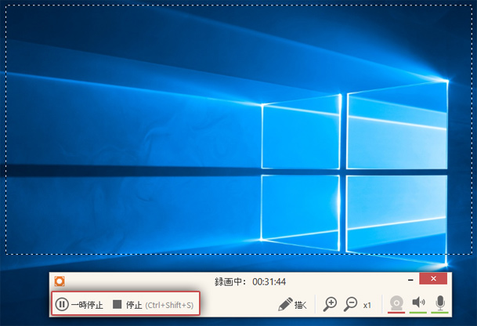Zoom in with the plus magnifier
This screenshot has height=326, width=477.
[x=330, y=304]
